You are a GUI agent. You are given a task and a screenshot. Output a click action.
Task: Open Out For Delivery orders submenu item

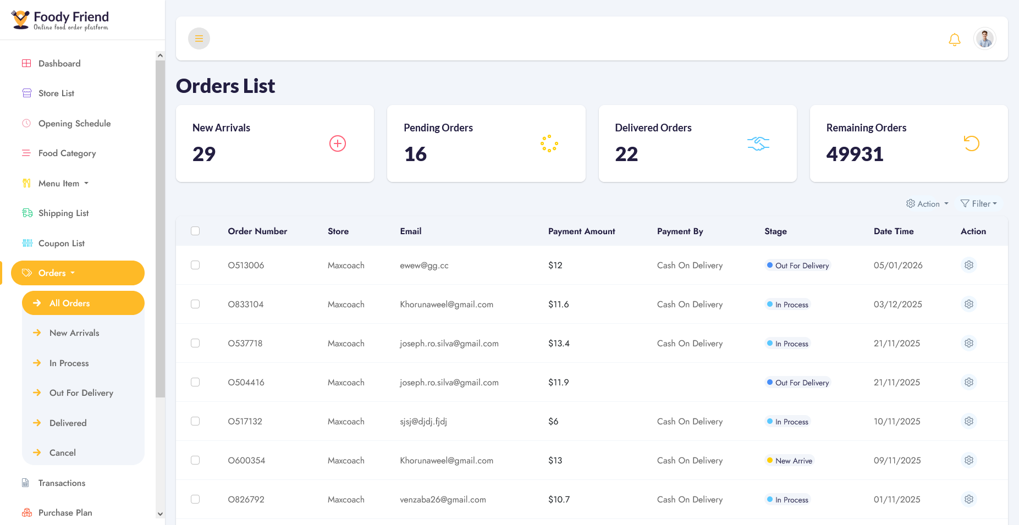point(81,393)
